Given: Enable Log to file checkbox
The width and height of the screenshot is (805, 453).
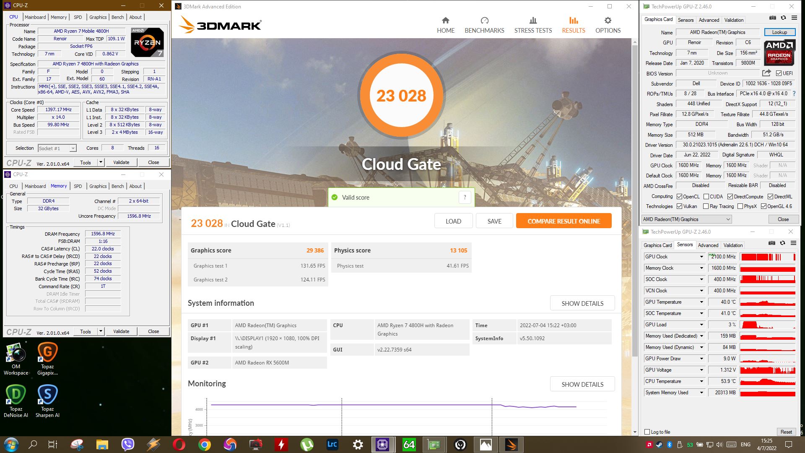Looking at the screenshot, I should [647, 432].
